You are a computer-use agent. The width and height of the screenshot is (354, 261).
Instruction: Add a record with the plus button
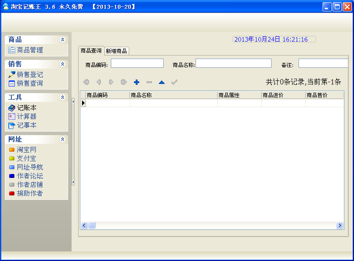pyautogui.click(x=137, y=82)
